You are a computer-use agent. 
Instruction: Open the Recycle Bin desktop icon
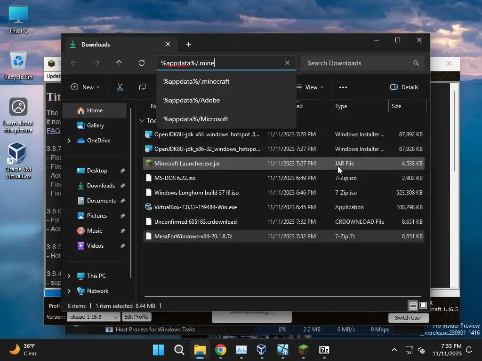pos(18,66)
